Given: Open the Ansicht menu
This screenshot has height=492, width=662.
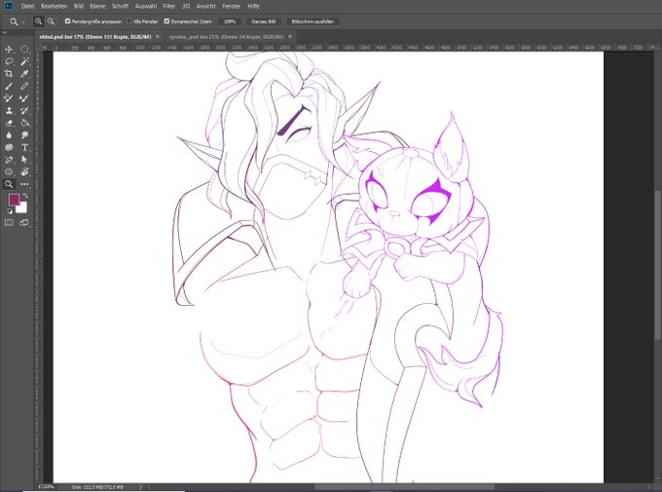Looking at the screenshot, I should 206,7.
